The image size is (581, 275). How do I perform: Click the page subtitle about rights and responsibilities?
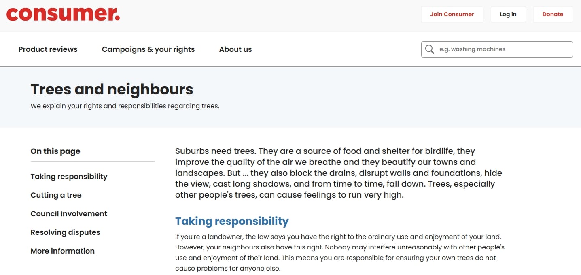[125, 106]
